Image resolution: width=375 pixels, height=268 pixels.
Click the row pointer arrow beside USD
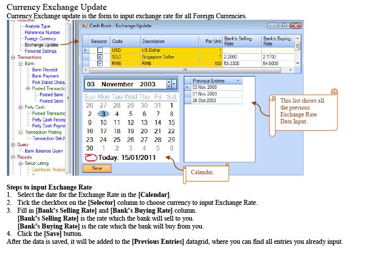pos(86,50)
